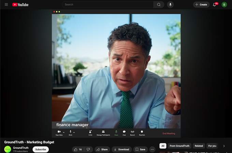Subscribe to GroundTruth channel
232x153 pixels.
pyautogui.click(x=41, y=149)
